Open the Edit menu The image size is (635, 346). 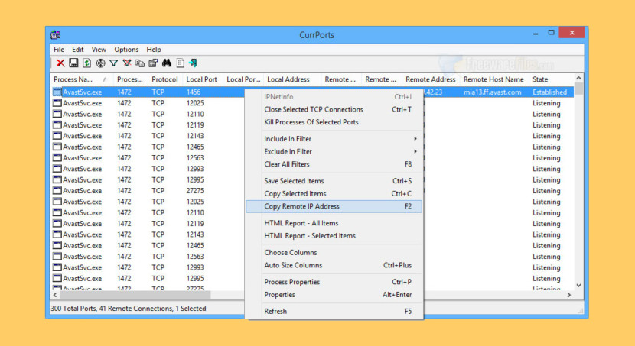click(x=78, y=50)
